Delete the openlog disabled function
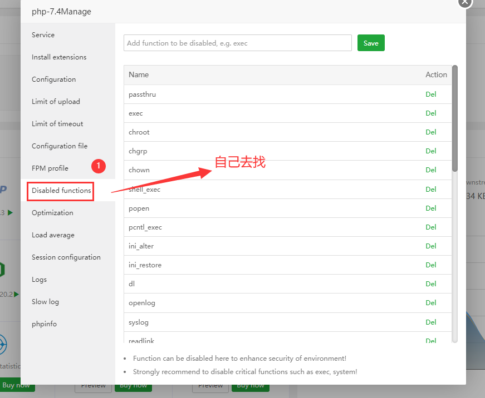485x398 pixels. pyautogui.click(x=431, y=302)
